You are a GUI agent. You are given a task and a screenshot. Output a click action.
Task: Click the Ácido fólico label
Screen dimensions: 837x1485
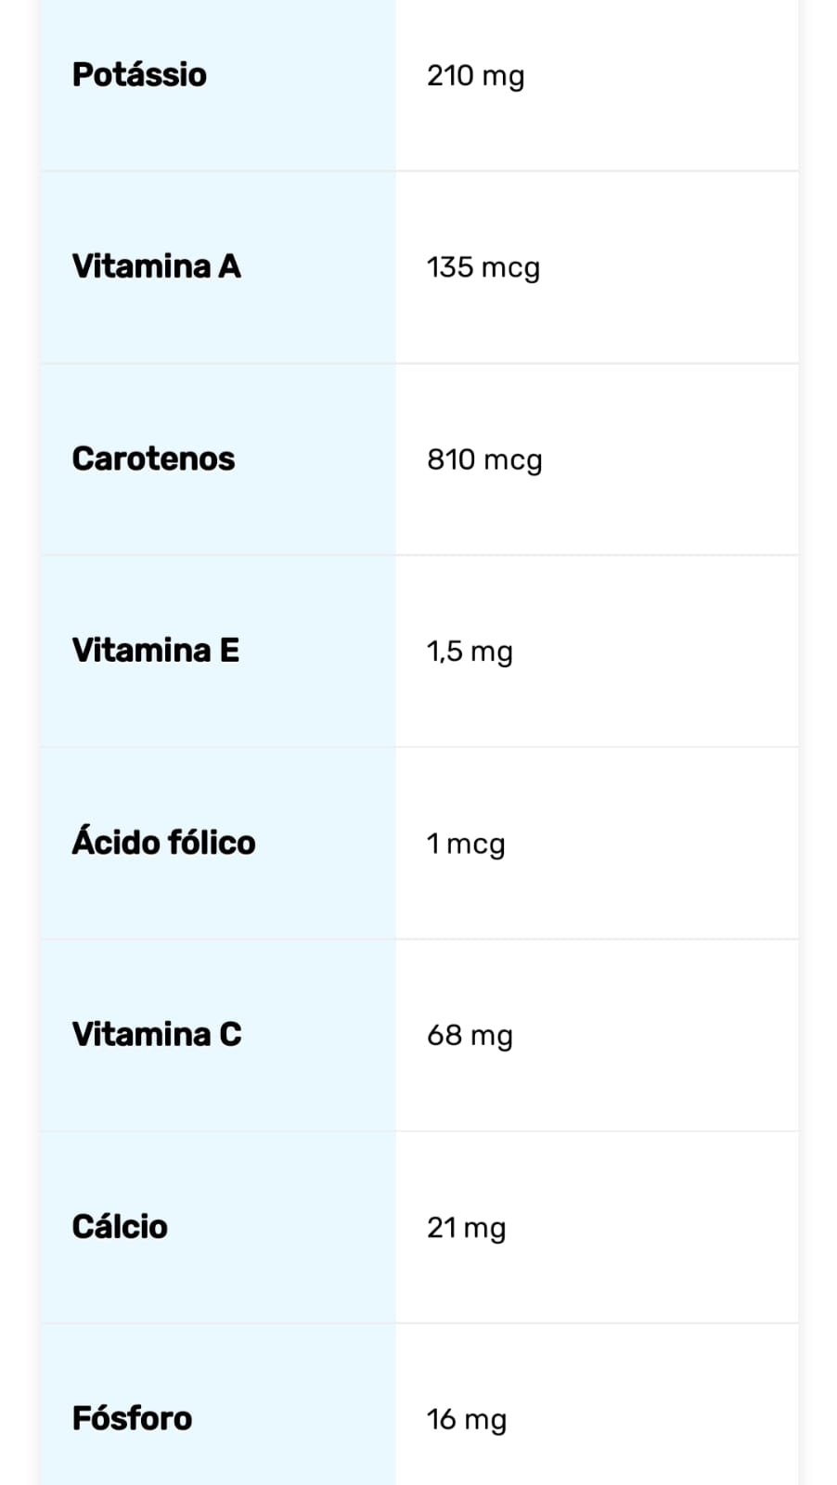tap(163, 843)
